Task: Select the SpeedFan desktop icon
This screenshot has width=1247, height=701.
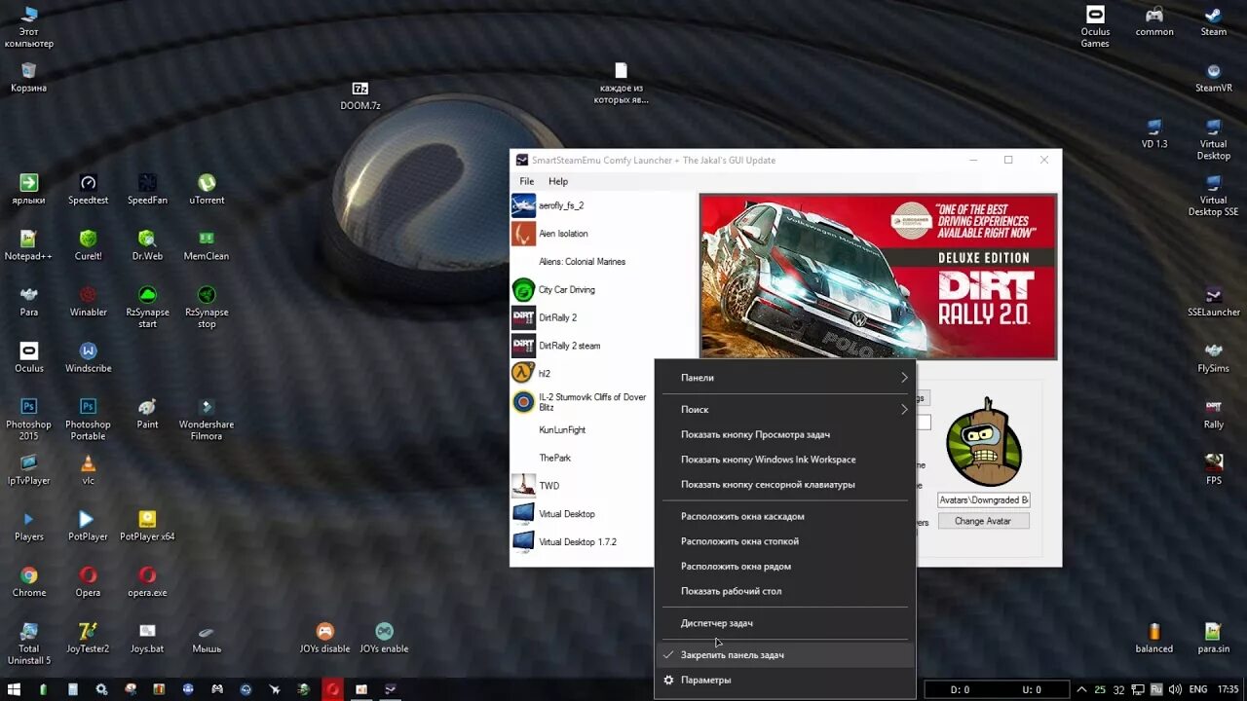Action: point(147,189)
